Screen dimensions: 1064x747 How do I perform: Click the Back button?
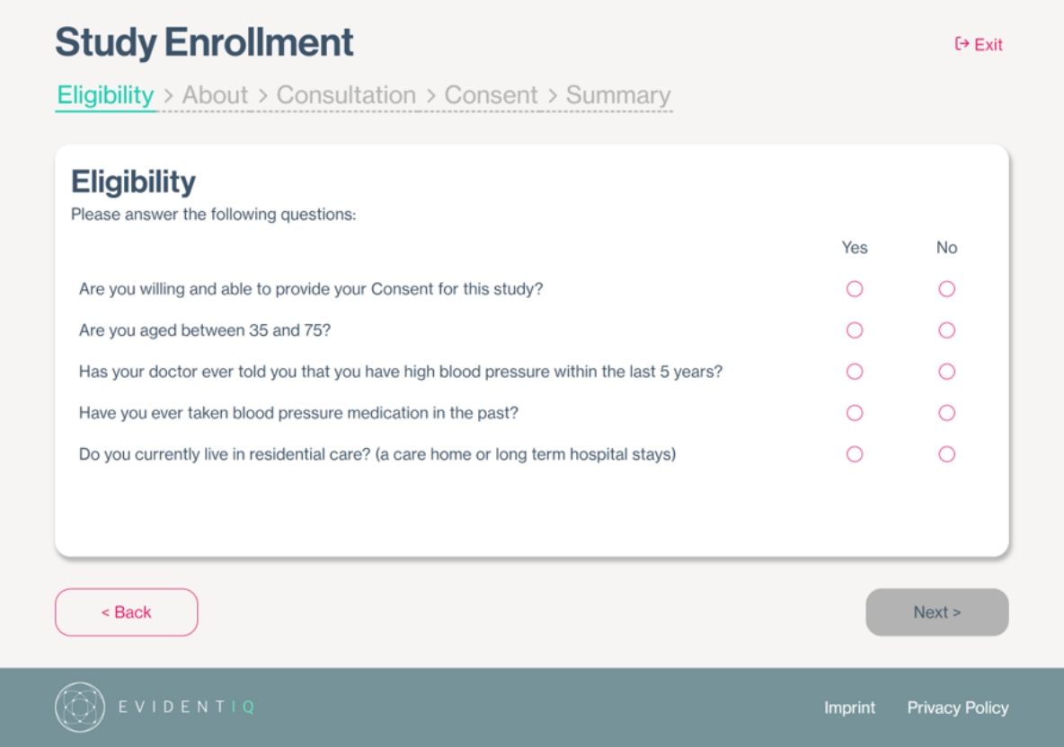click(126, 611)
